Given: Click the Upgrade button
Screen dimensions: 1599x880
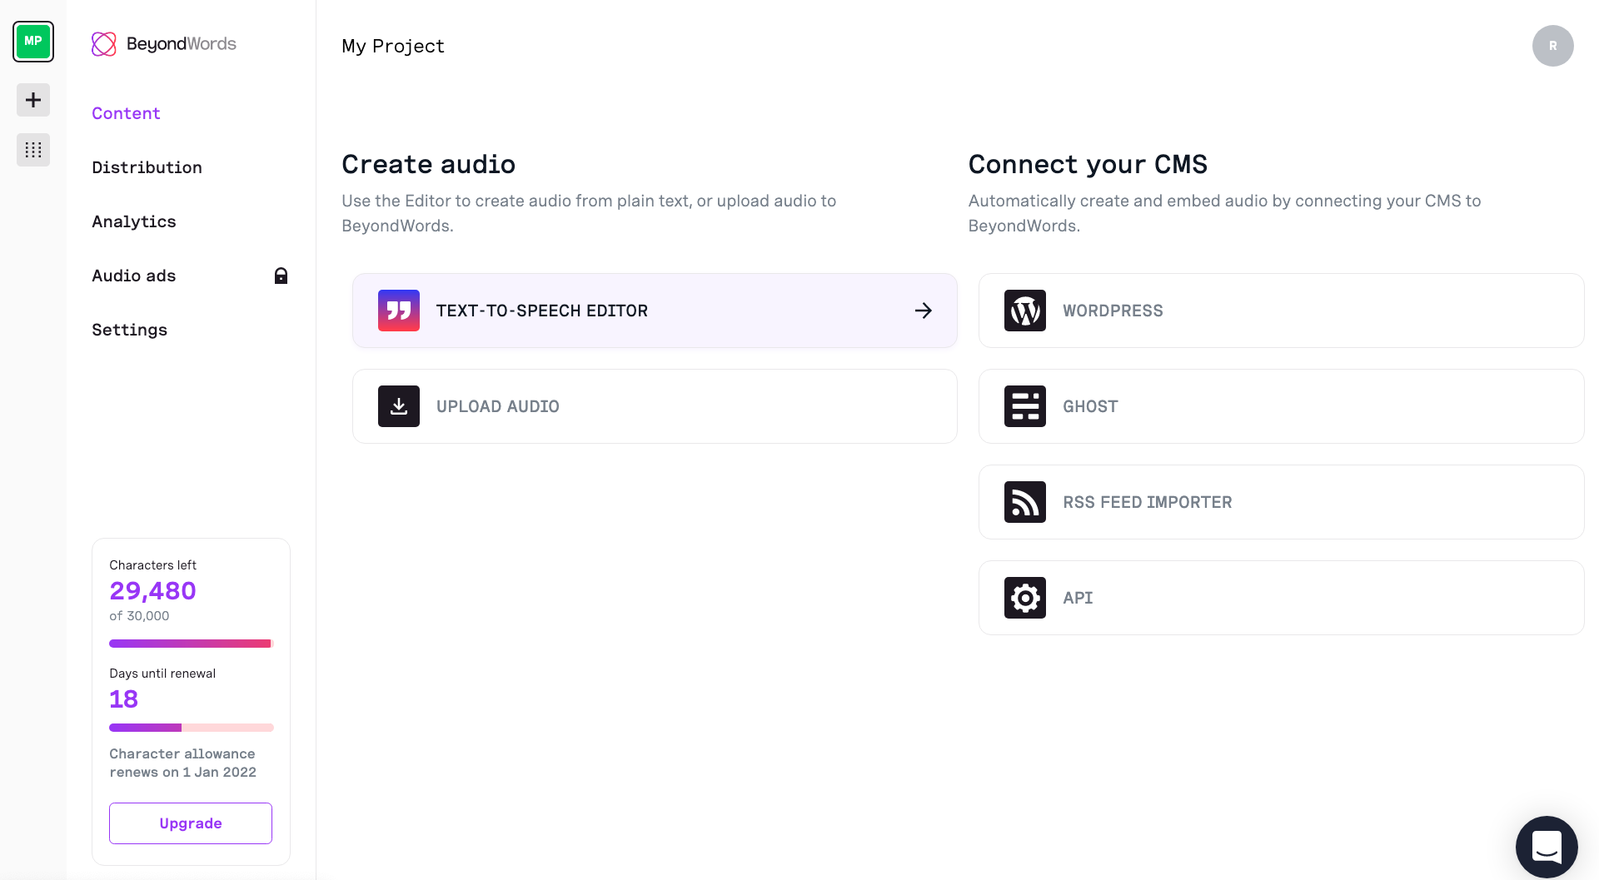Looking at the screenshot, I should tap(191, 823).
